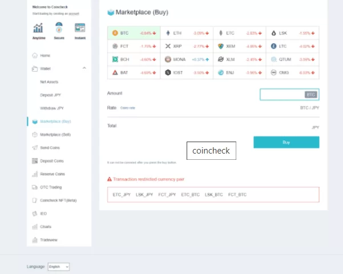Open Withdraw JPY in the sidebar
Image resolution: width=343 pixels, height=274 pixels.
point(52,108)
